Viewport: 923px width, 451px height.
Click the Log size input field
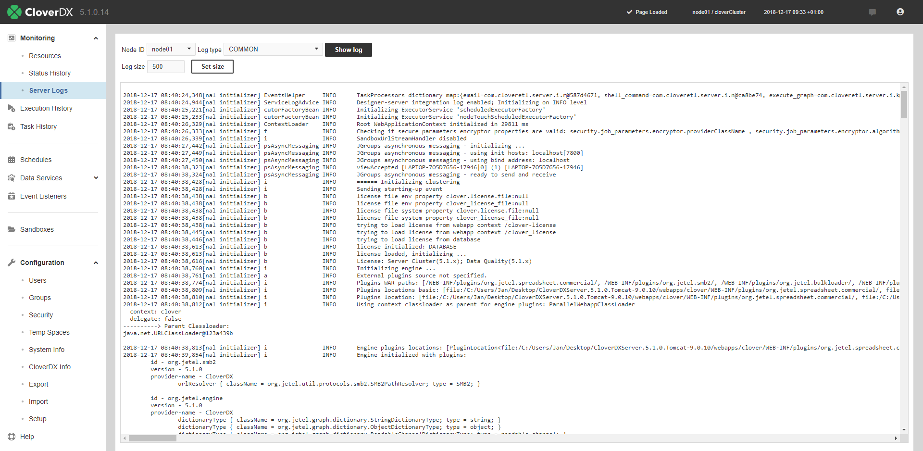[166, 66]
